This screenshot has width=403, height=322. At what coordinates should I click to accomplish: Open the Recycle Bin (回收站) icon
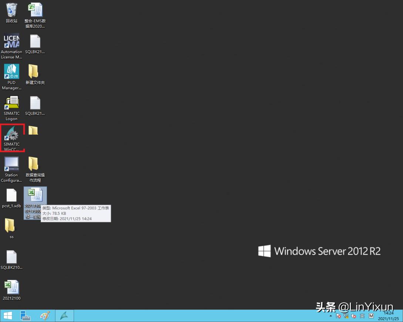tap(11, 13)
